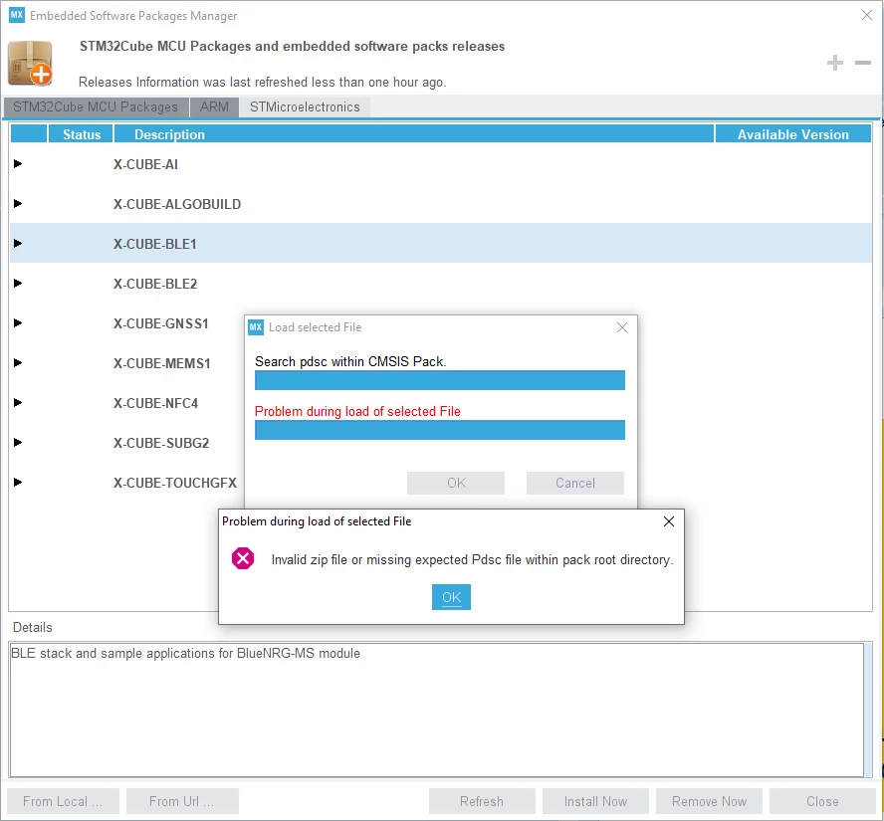884x821 pixels.
Task: Confirm error dialog with blue OK button
Action: click(451, 597)
